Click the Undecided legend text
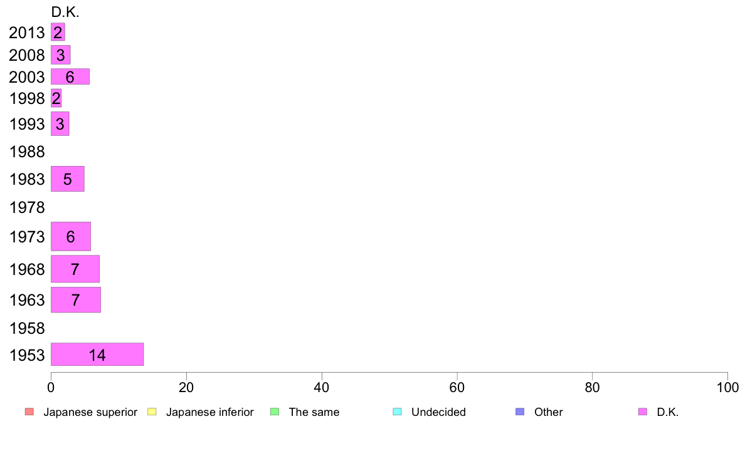This screenshot has width=745, height=461. [x=438, y=412]
